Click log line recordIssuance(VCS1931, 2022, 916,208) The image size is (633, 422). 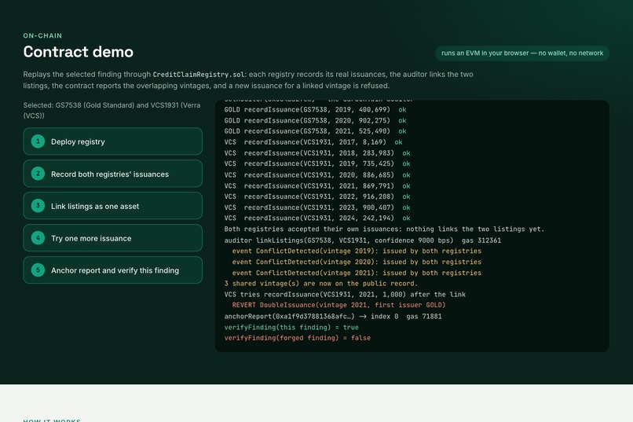click(317, 196)
